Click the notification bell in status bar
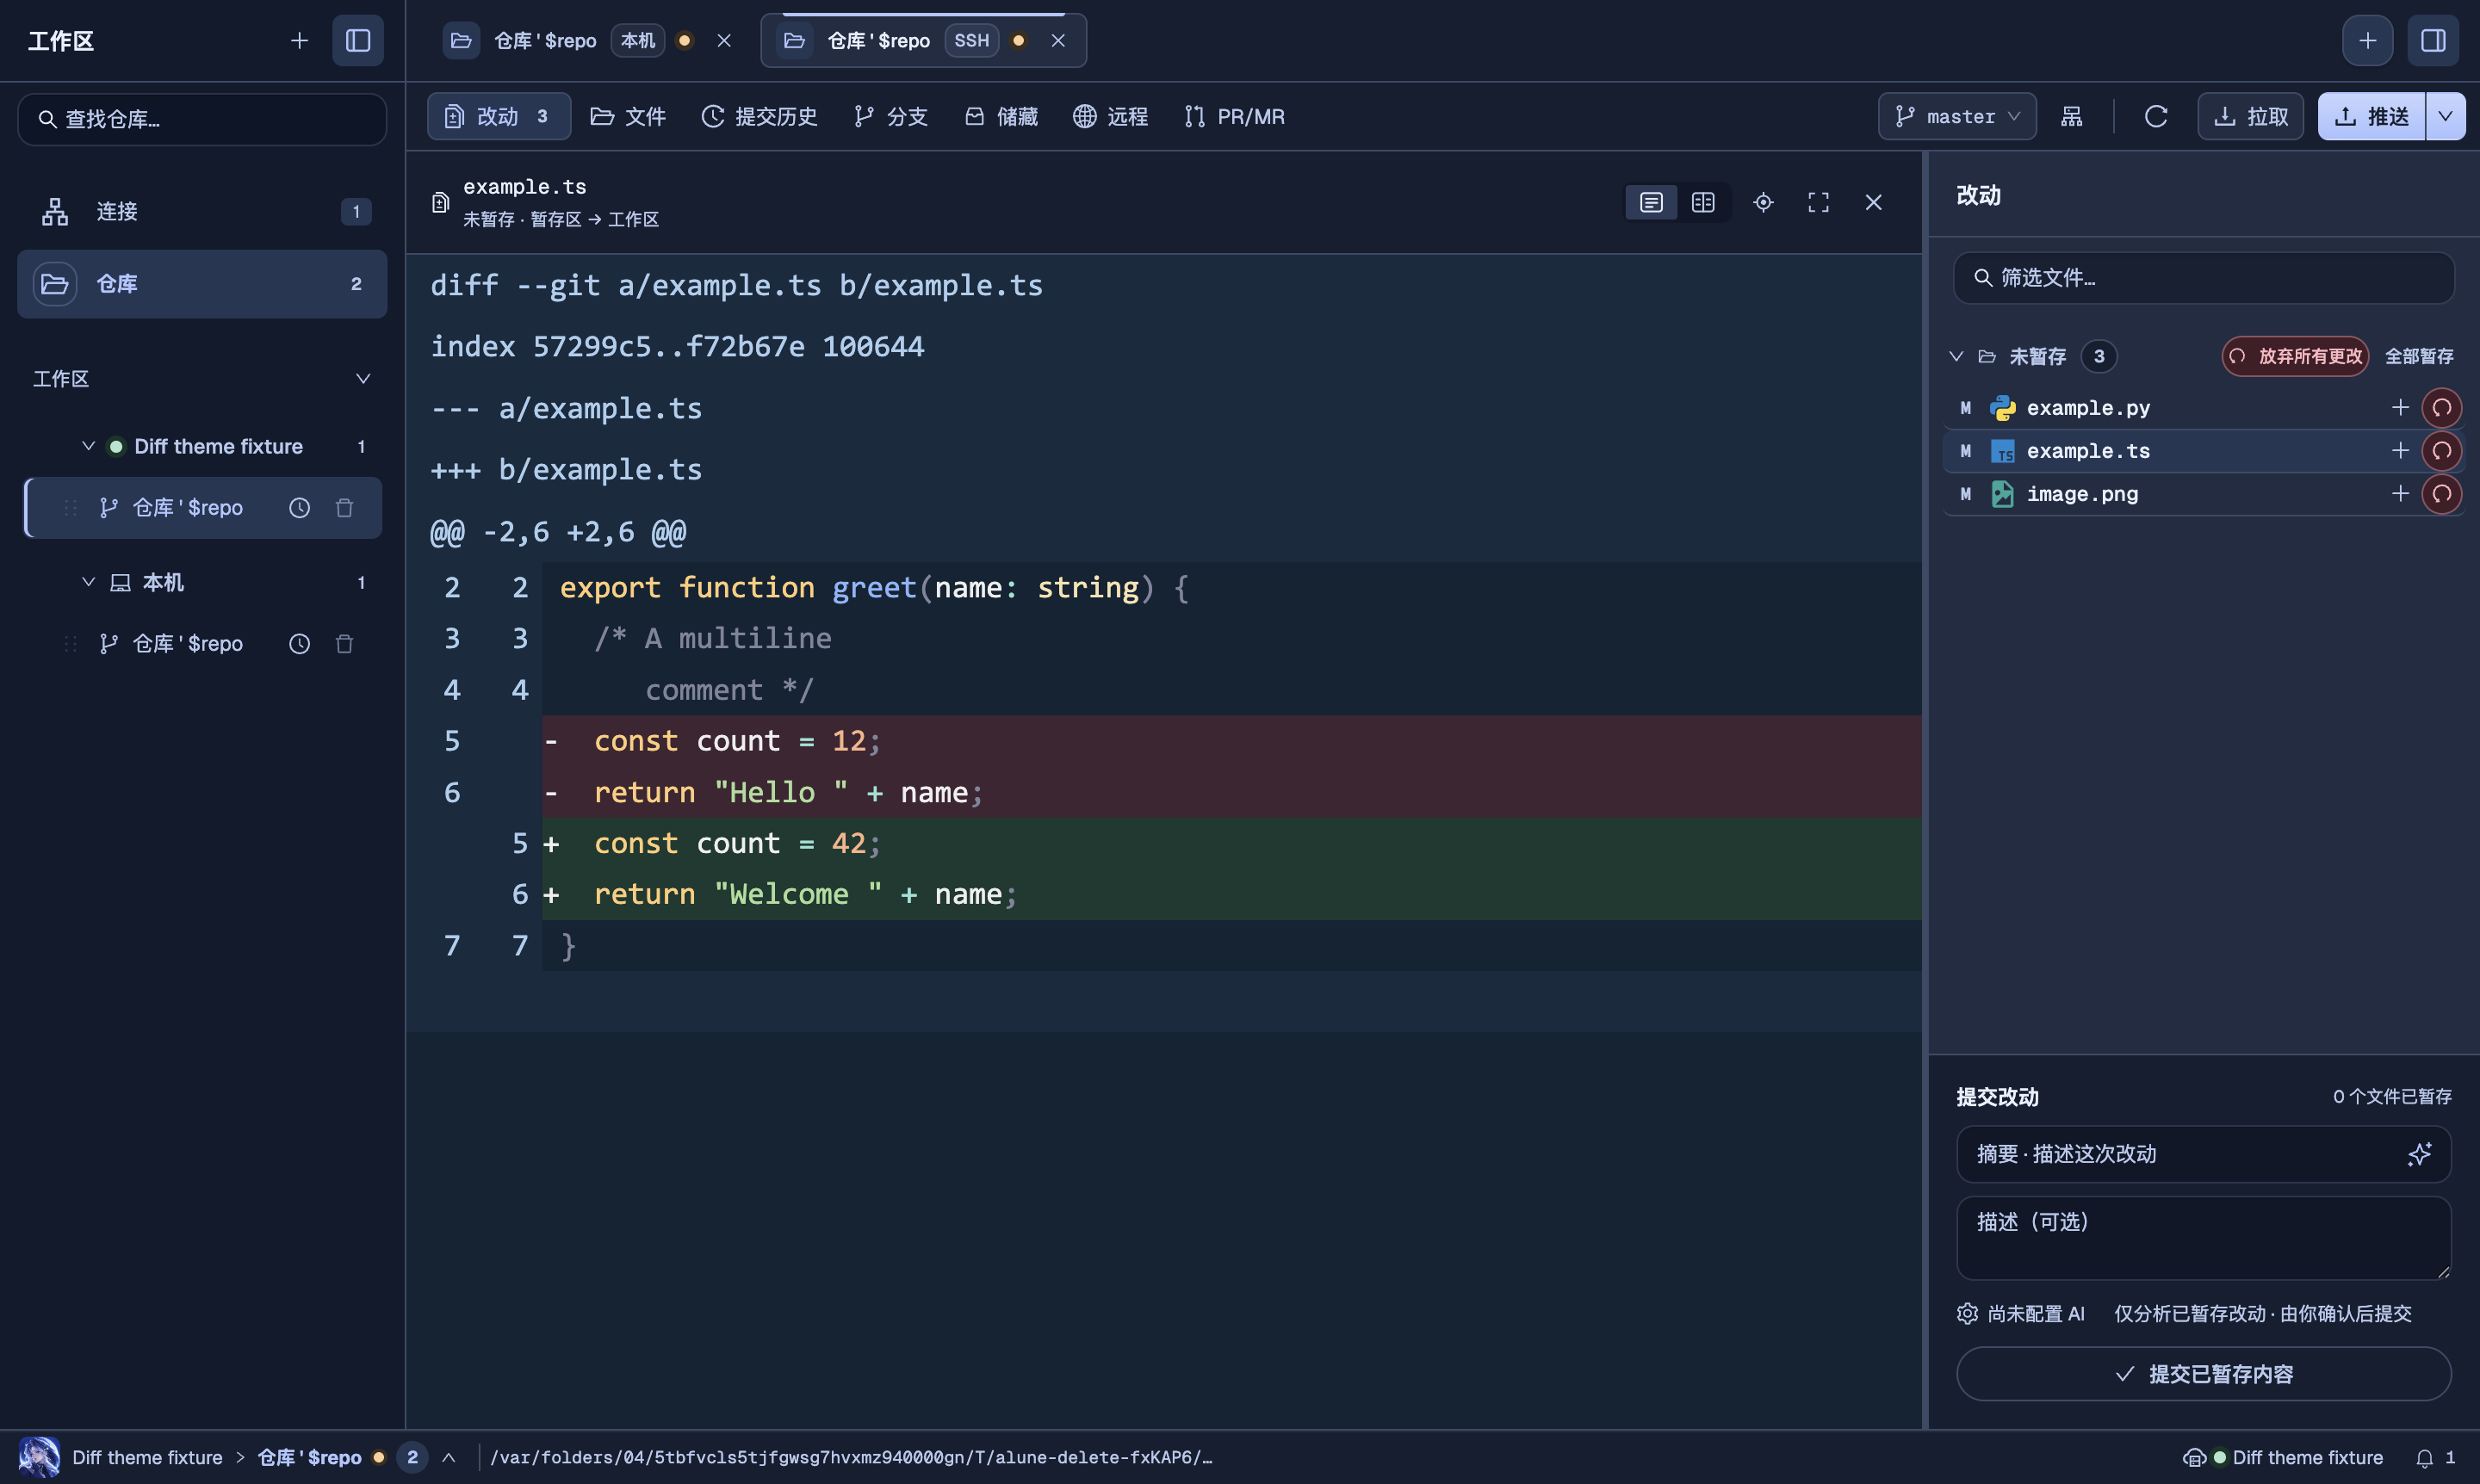This screenshot has width=2480, height=1484. 2424,1459
